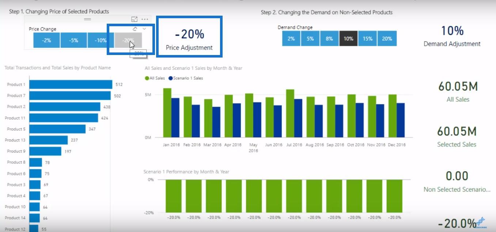Click the Scenario 1 Performance chart title
The width and height of the screenshot is (496, 232).
tap(186, 172)
